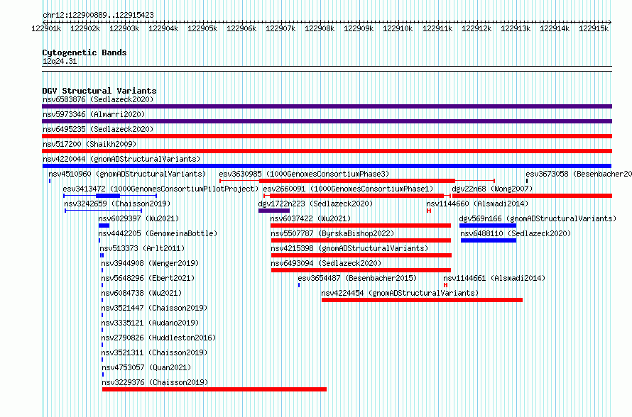This screenshot has height=417, width=632.
Task: Select the red bar under nsv4224454
Action: click(x=422, y=300)
